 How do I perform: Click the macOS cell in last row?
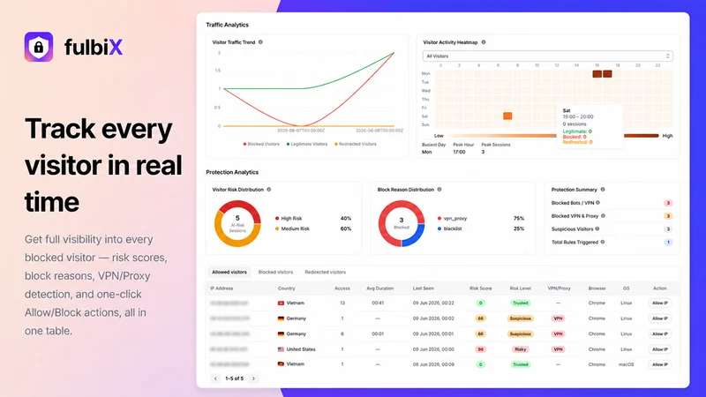626,364
